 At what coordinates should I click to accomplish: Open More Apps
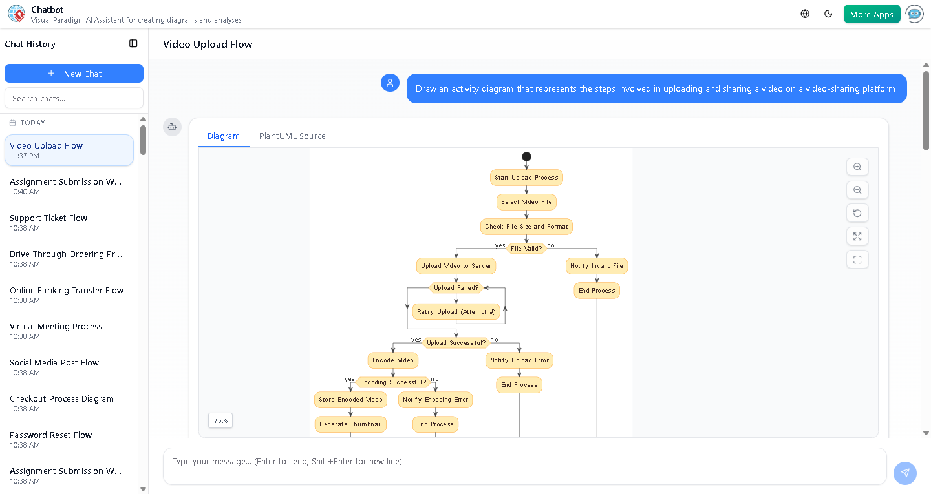pos(872,13)
